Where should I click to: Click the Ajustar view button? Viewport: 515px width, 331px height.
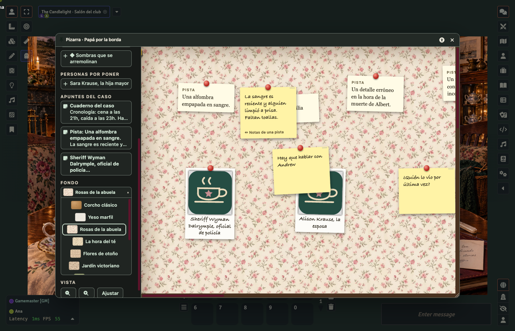tap(110, 293)
